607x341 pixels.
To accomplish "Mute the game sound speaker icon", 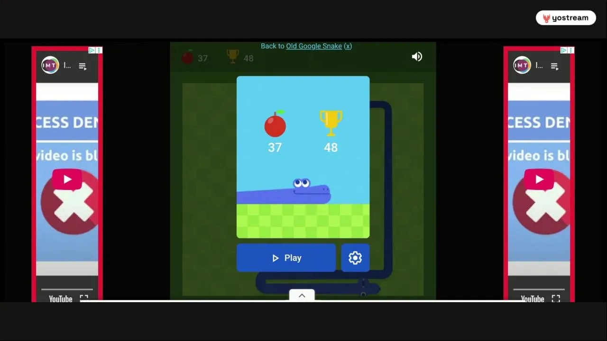I will [x=417, y=57].
